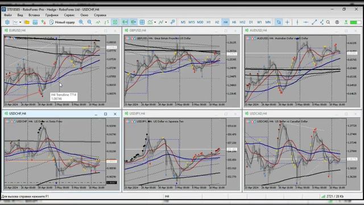Open the Графики menu
The image size is (364, 205).
point(52,15)
